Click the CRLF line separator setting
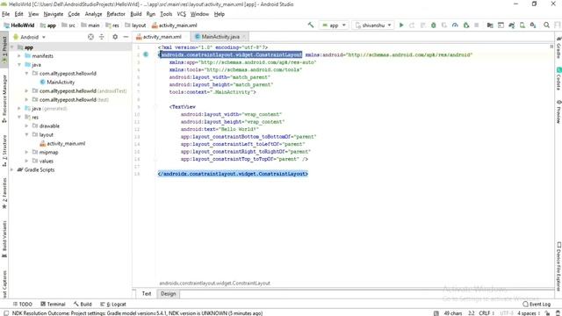Viewport: 562px width, 316px height. (x=486, y=313)
